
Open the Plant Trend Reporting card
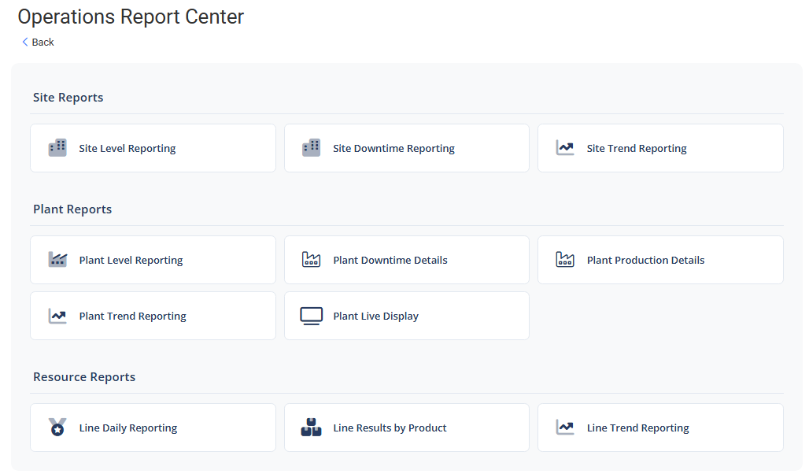point(133,316)
